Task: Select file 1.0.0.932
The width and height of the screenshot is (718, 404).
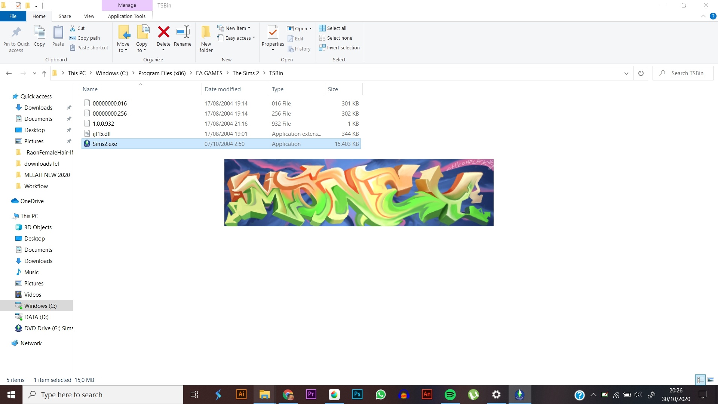Action: coord(221,123)
